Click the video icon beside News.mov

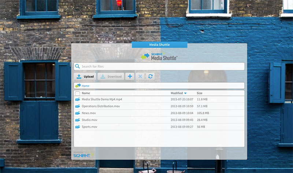pos(77,113)
